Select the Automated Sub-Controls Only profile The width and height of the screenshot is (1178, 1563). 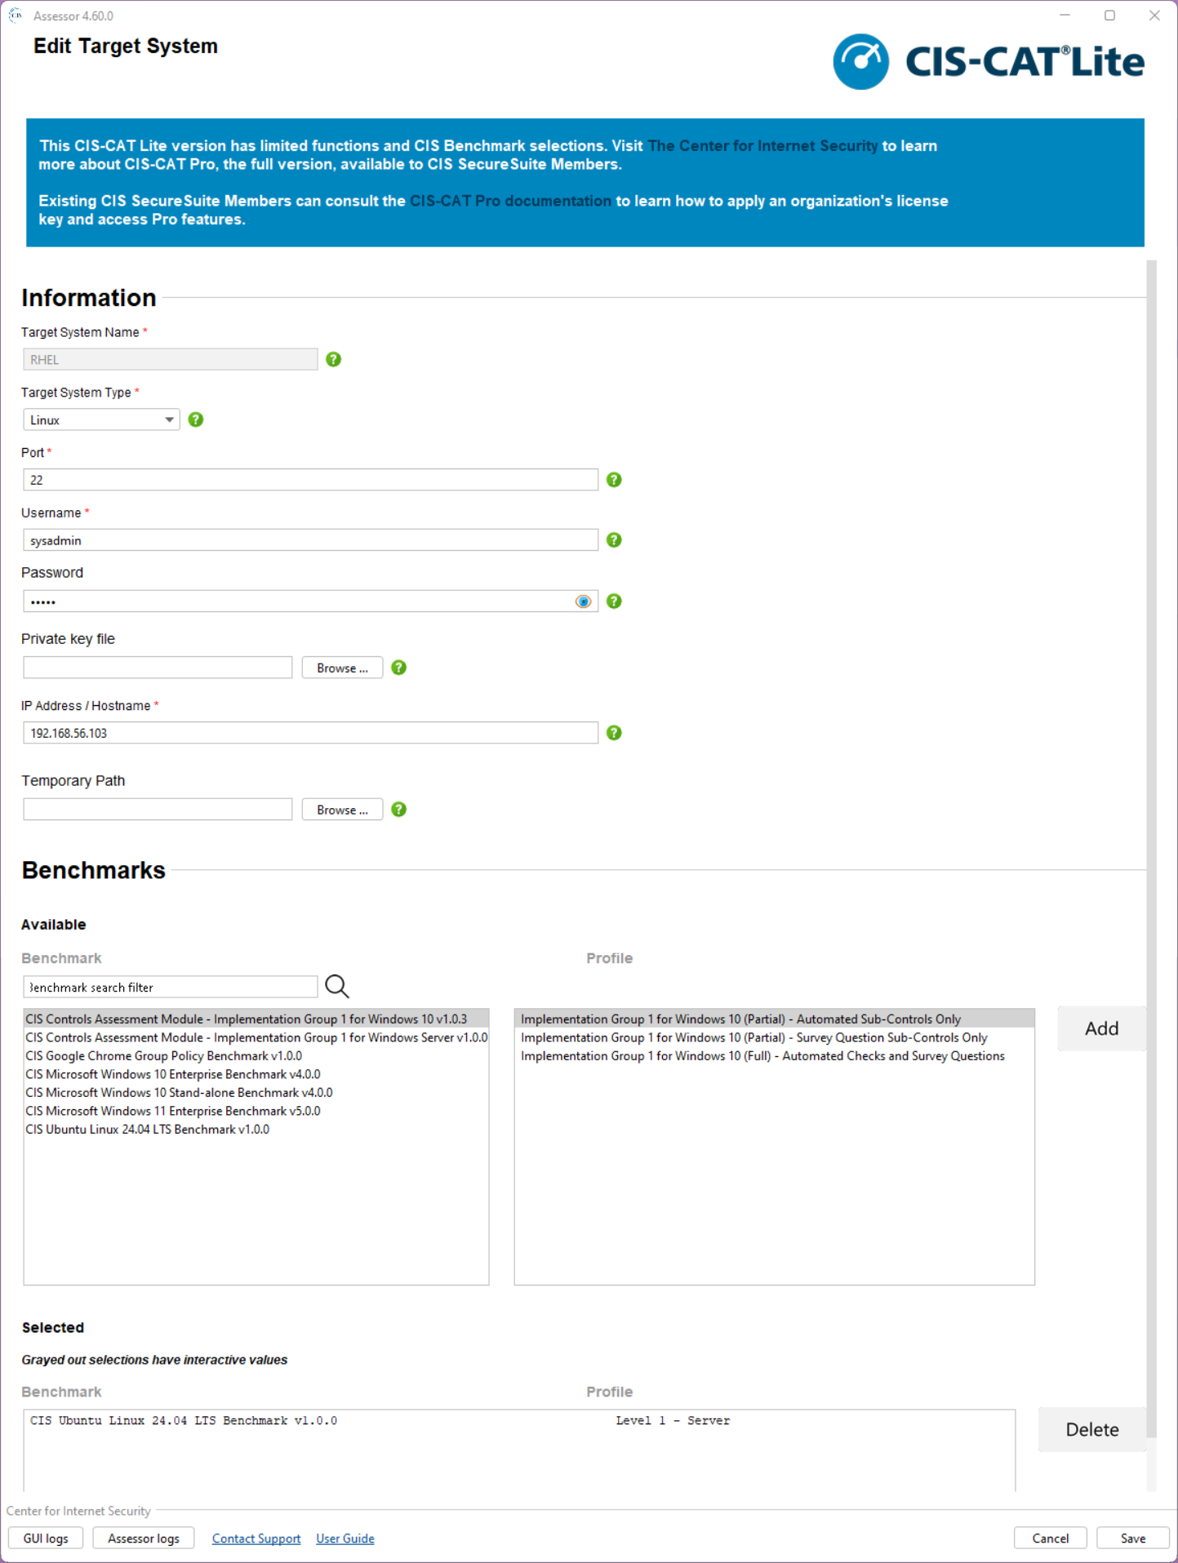pos(774,1019)
